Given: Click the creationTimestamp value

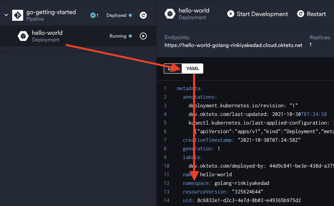Looking at the screenshot, I should pos(269,140).
